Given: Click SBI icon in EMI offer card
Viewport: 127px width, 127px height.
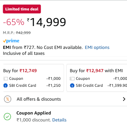Looking at the screenshot, I should point(72,86).
